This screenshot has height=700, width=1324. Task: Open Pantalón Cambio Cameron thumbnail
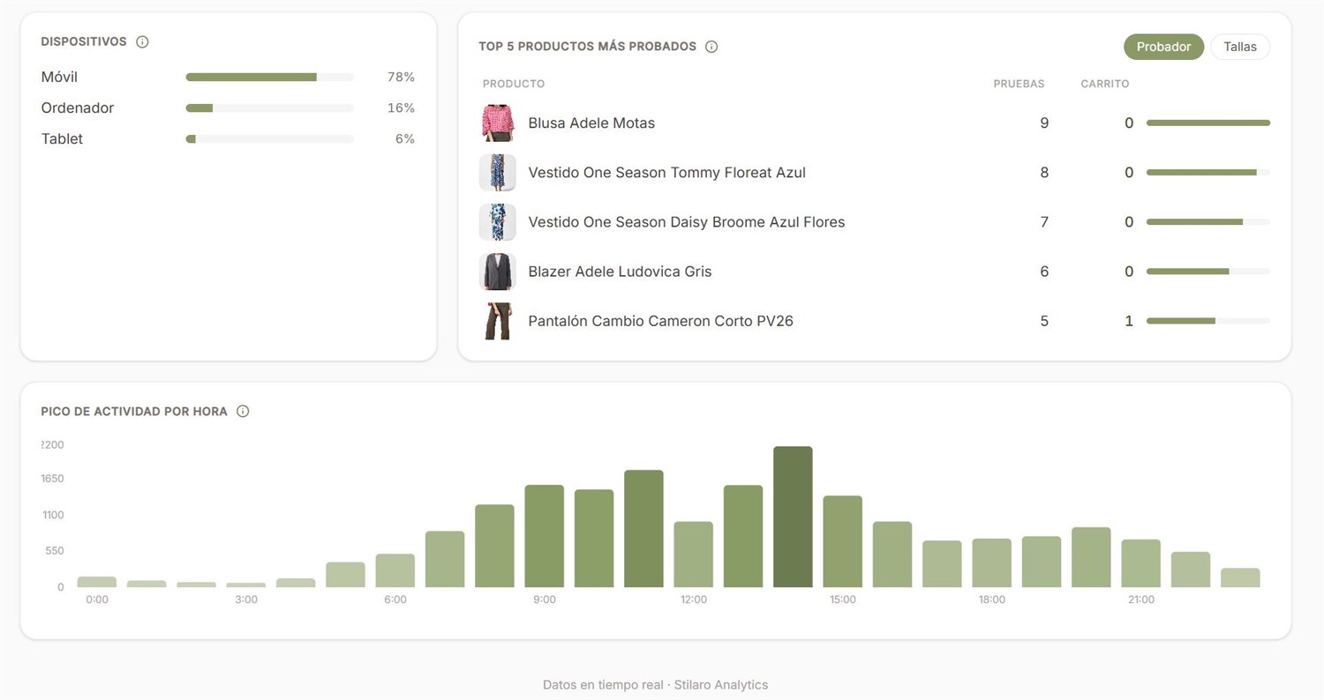[498, 320]
